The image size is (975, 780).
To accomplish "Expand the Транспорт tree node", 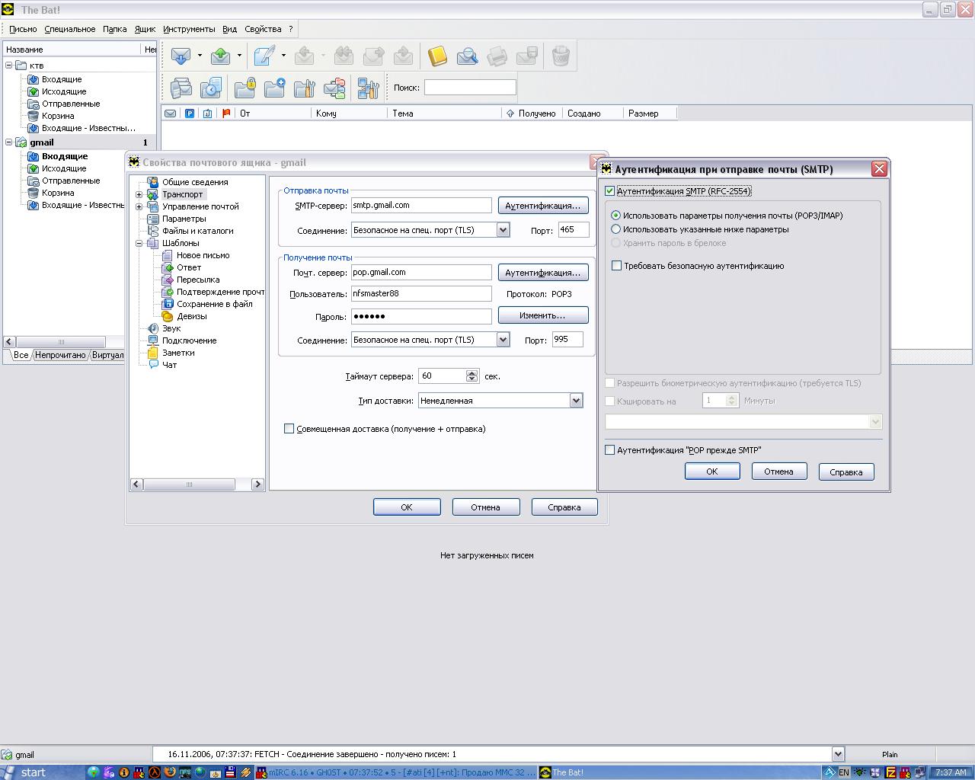I will pos(139,195).
